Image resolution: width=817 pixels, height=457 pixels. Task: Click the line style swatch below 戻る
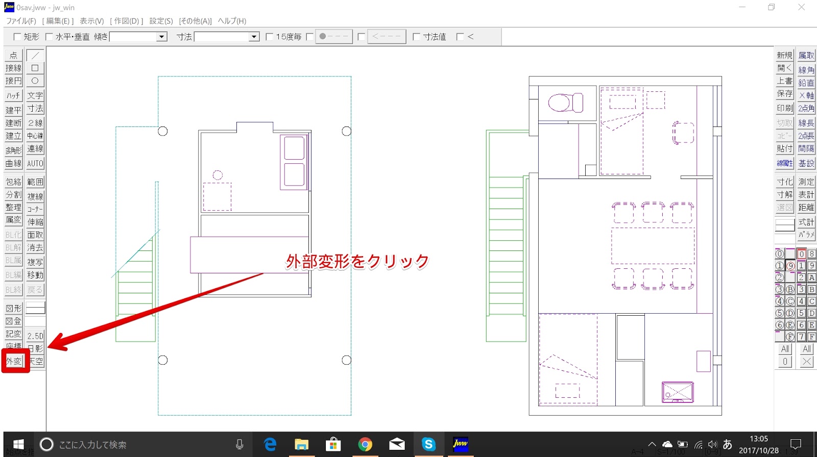tap(35, 308)
